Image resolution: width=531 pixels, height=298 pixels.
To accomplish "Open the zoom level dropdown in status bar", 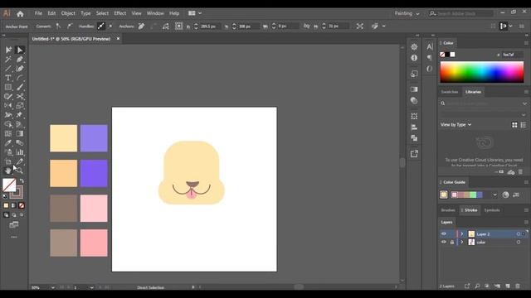I will click(x=53, y=287).
